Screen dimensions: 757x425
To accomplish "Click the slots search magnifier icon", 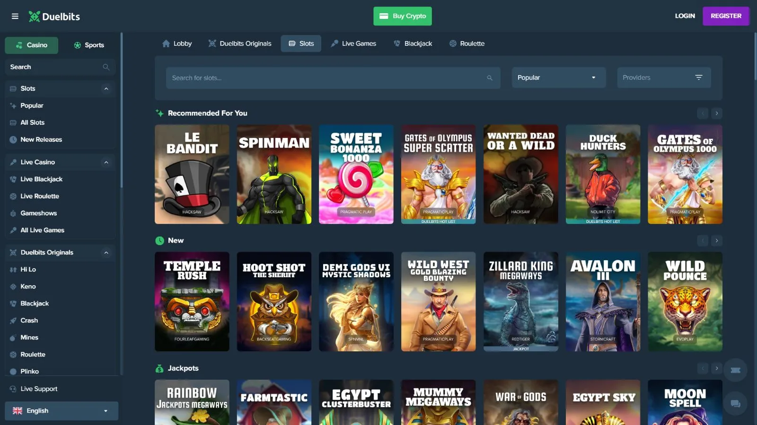I will pyautogui.click(x=490, y=78).
